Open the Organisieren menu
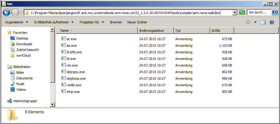 coord(17,22)
